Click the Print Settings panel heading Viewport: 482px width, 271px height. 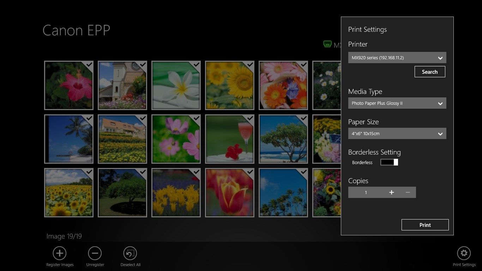pyautogui.click(x=367, y=30)
